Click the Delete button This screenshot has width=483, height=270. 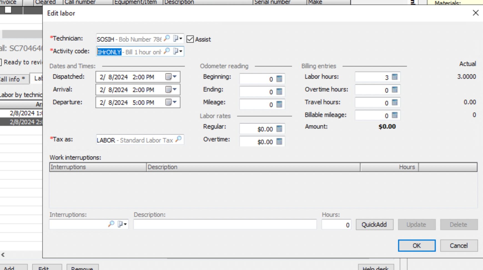coord(459,225)
